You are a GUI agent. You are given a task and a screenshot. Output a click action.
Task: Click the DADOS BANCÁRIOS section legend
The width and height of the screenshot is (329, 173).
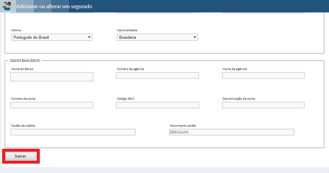(25, 61)
